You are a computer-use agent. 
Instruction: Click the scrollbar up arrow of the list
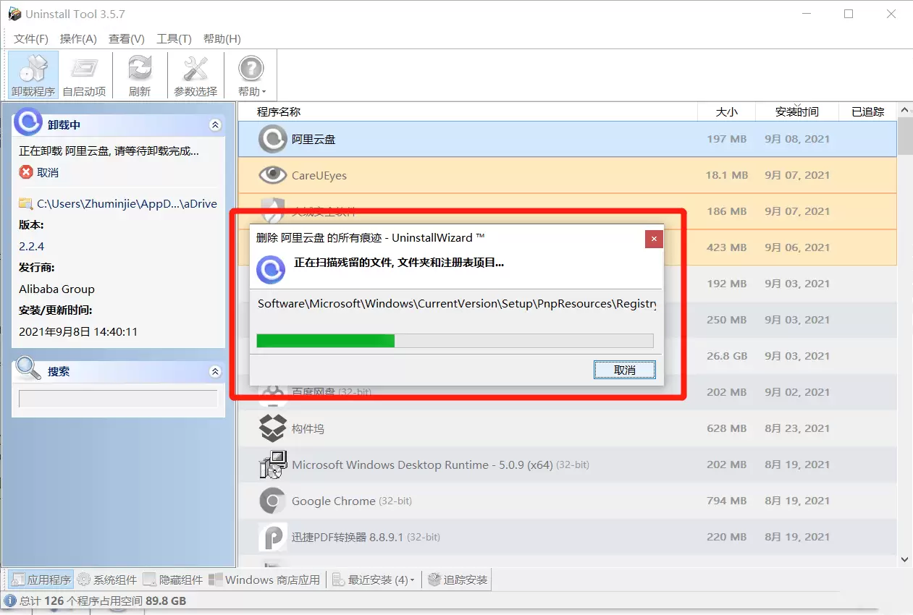904,110
